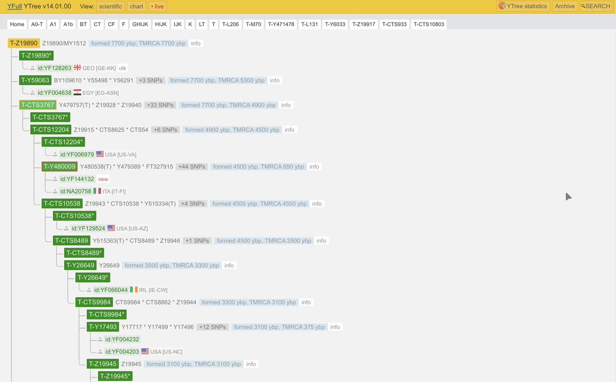Go to the T-CTS10803 breadcrumb tab
This screenshot has height=382, width=616.
click(x=429, y=24)
